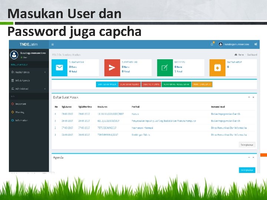Open the Naskah Dinas sidebar menu
Image resolution: width=267 pixels, height=200 pixels.
click(29, 72)
